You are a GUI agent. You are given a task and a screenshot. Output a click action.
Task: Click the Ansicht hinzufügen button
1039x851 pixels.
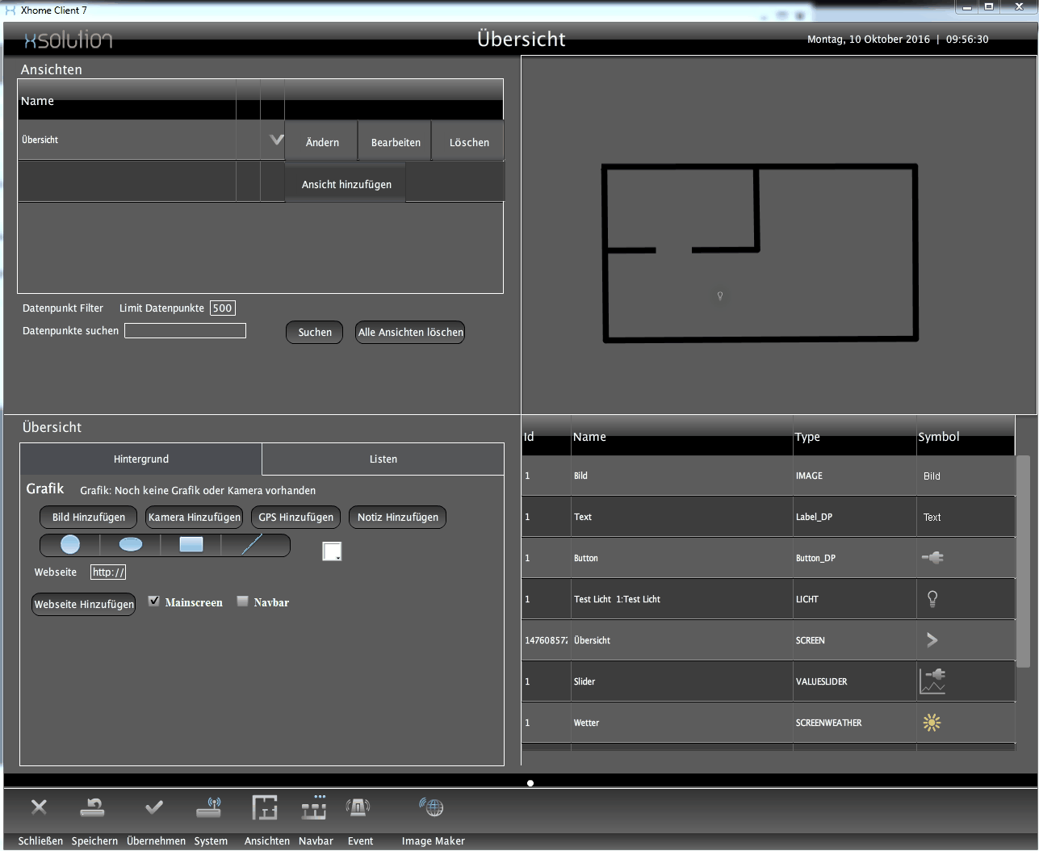point(345,183)
